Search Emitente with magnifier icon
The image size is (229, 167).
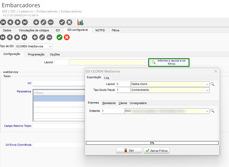(x=212, y=111)
